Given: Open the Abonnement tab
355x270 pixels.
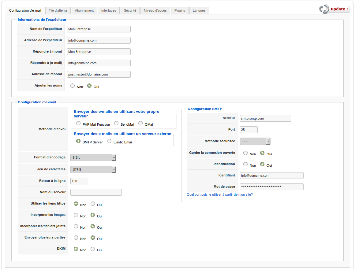Looking at the screenshot, I should tap(84, 10).
